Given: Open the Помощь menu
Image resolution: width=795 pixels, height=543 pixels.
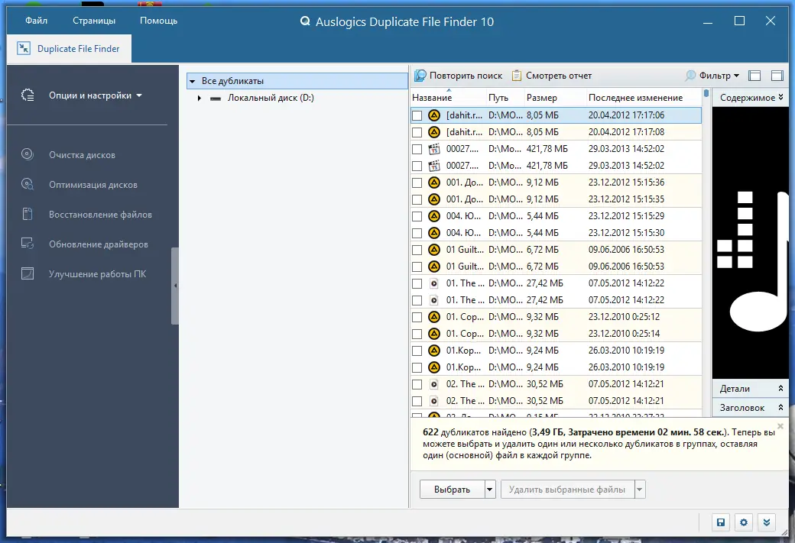Looking at the screenshot, I should pos(159,21).
